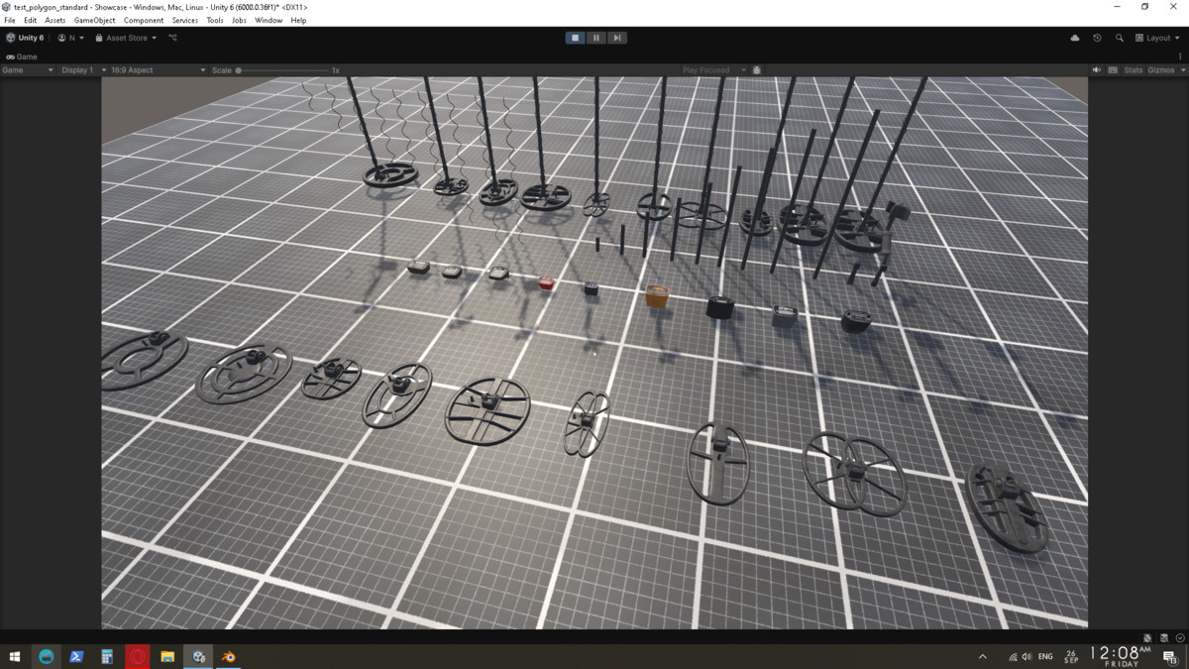Image resolution: width=1189 pixels, height=669 pixels.
Task: Open the 16:9 Aspect dropdown
Action: [x=157, y=70]
